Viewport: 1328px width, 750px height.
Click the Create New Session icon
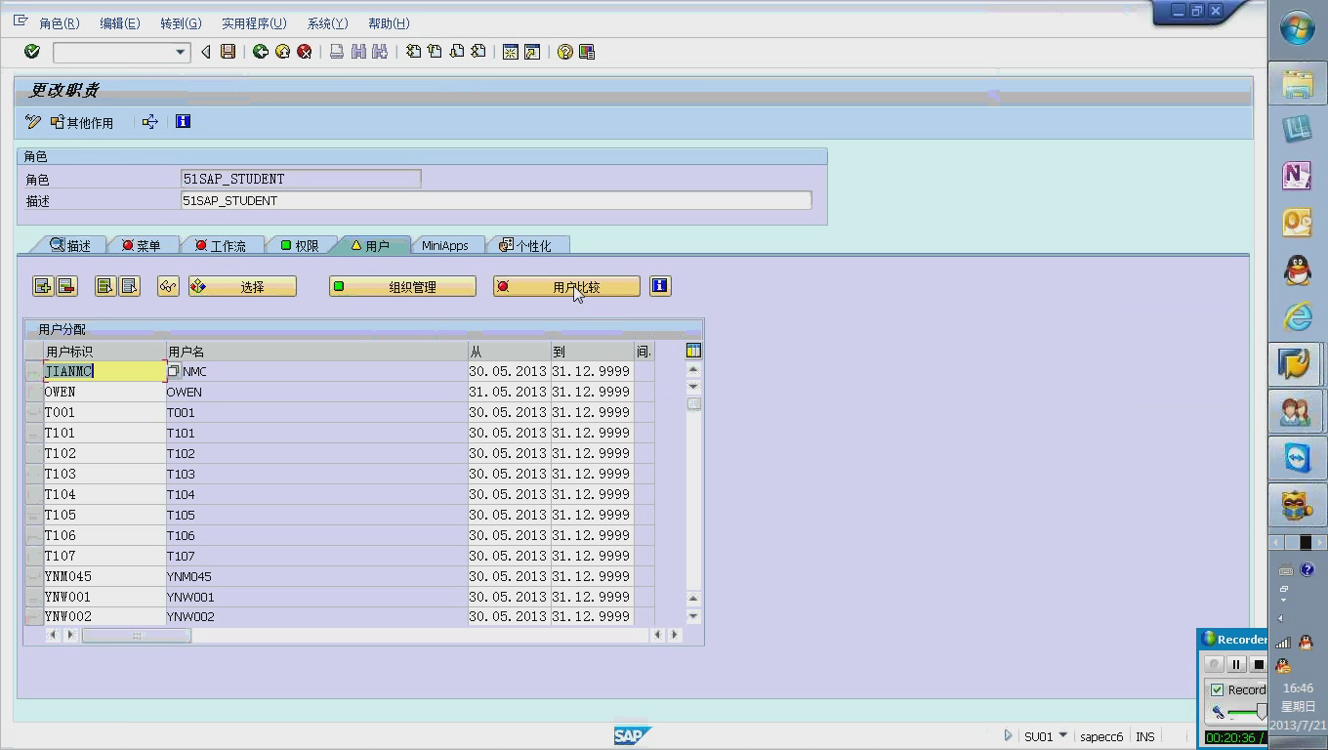coord(510,52)
